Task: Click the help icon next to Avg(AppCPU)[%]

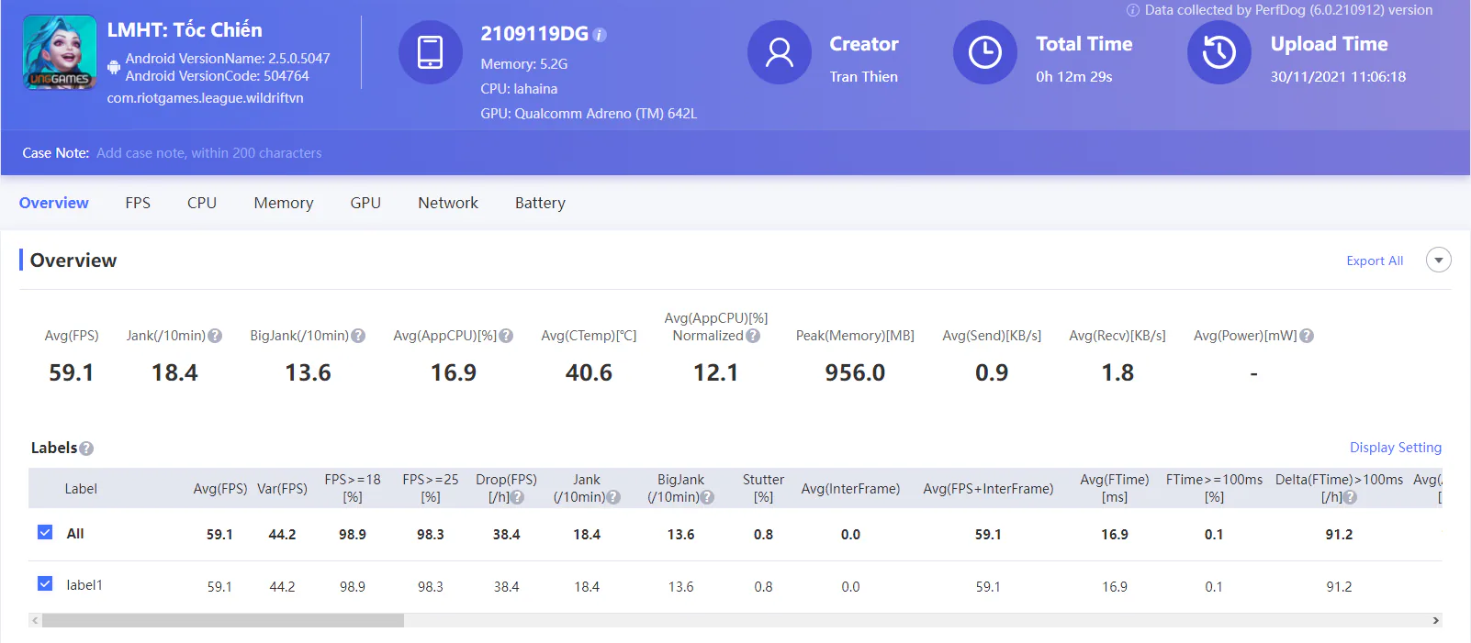Action: point(506,336)
